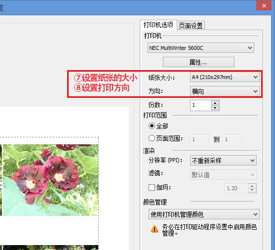Image resolution: width=275 pixels, height=250 pixels.
Task: Click the copies increment up arrow
Action: pos(215,103)
